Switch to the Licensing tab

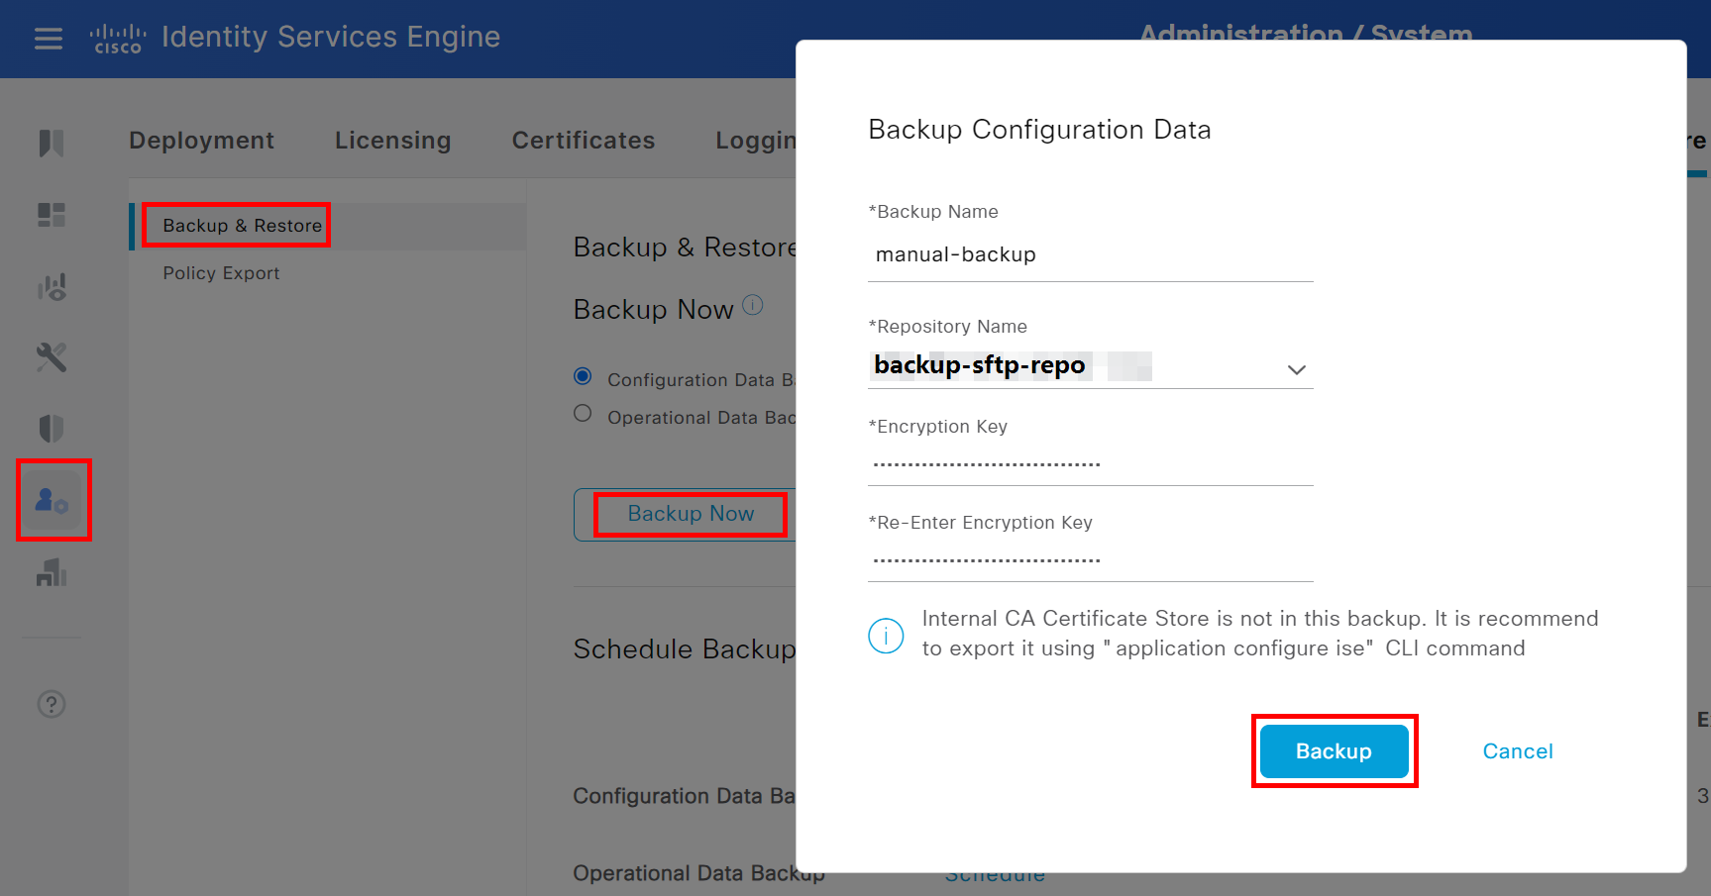(392, 141)
